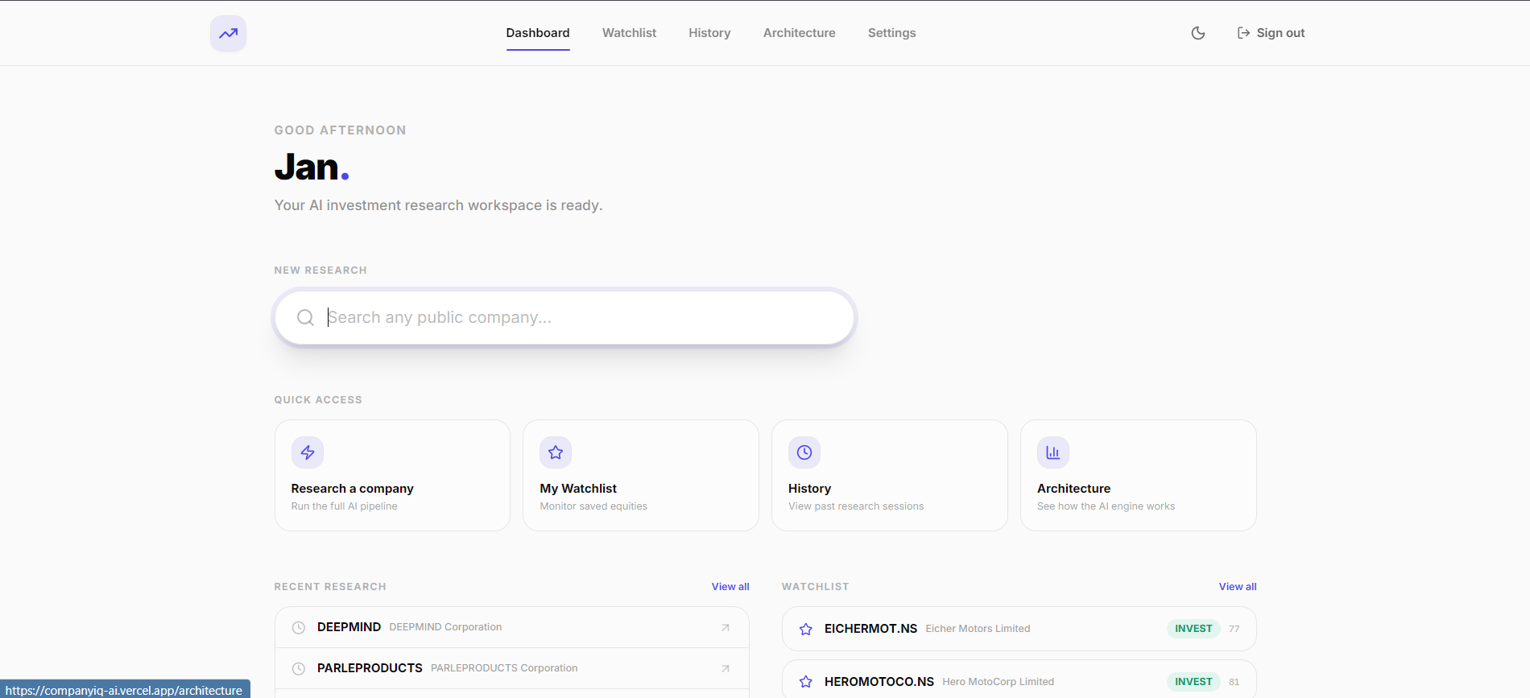1530x698 pixels.
Task: Click the clock icon beside DEEPMIND
Action: coord(299,627)
